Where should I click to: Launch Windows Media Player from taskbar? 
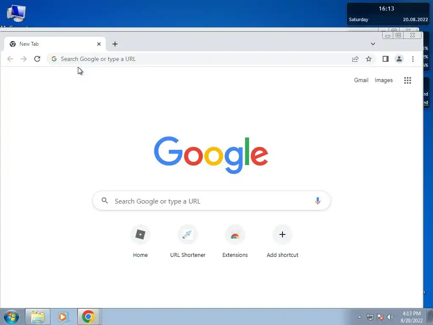click(63, 317)
